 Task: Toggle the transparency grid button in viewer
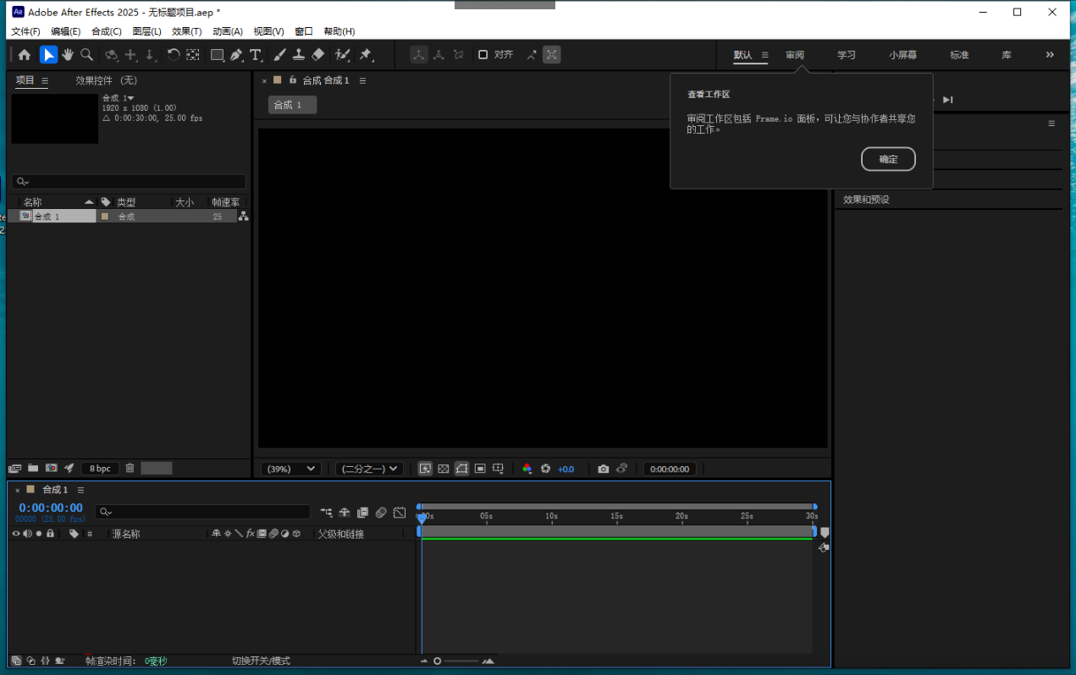pyautogui.click(x=443, y=469)
